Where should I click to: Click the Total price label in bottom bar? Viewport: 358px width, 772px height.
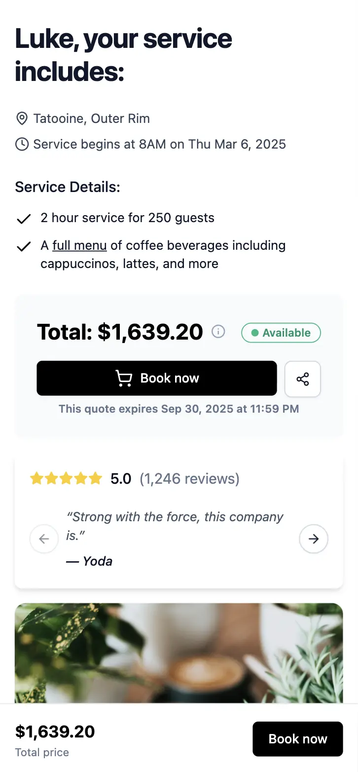[x=42, y=752]
